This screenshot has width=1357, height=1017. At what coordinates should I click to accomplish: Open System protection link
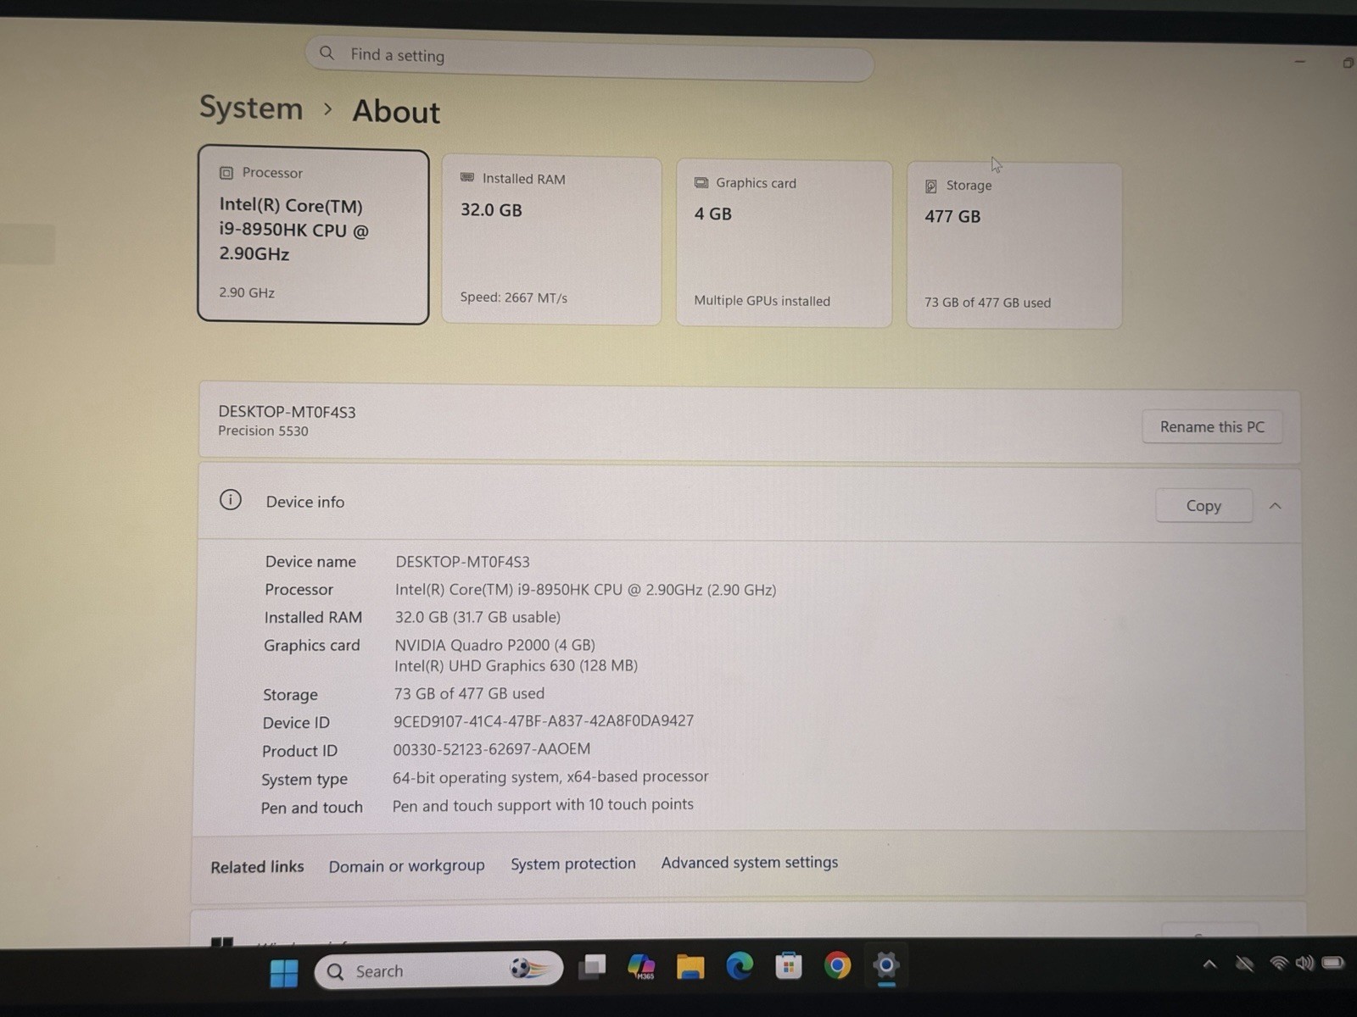pyautogui.click(x=572, y=864)
